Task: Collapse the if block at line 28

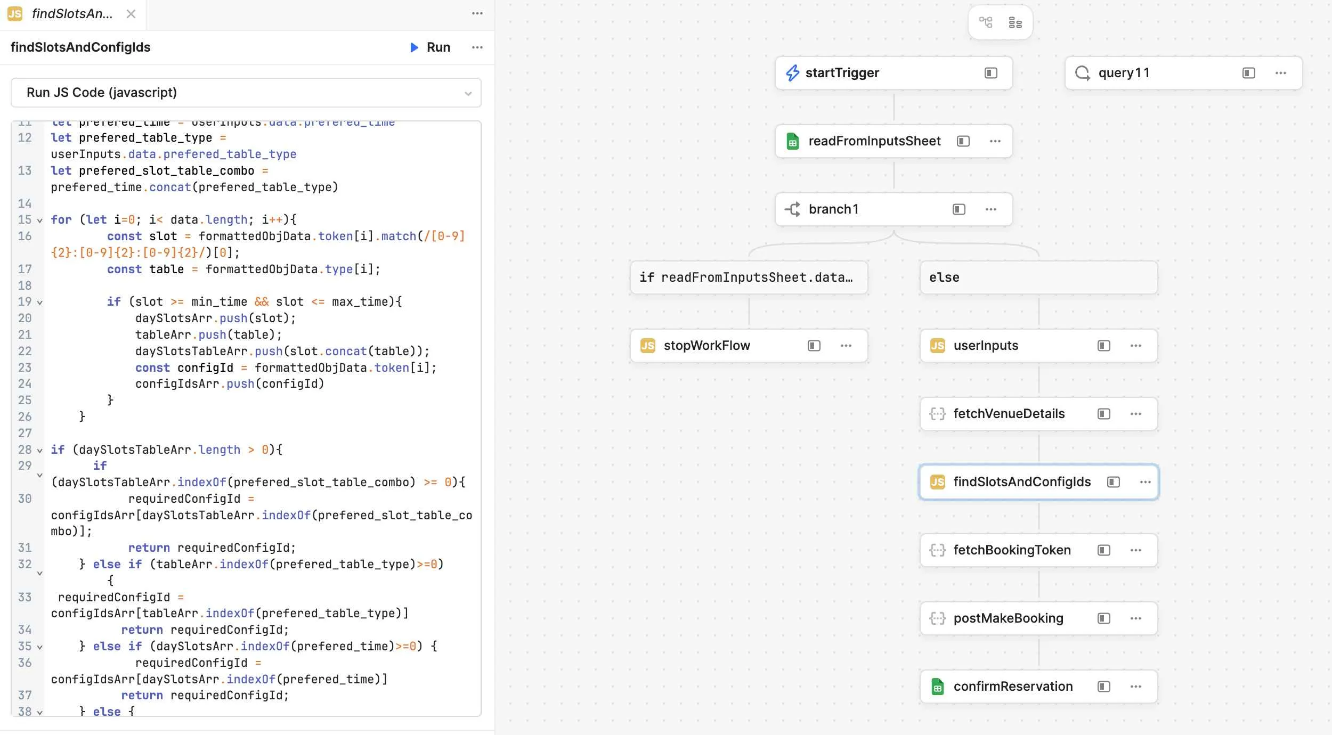Action: coord(40,451)
